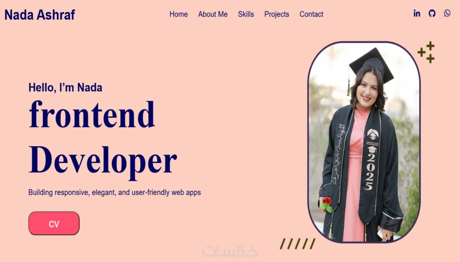Click the Khamsat watermark logo

[x=230, y=251]
